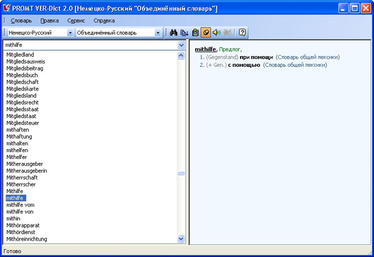Click the Готово status bar text

[x=12, y=251]
